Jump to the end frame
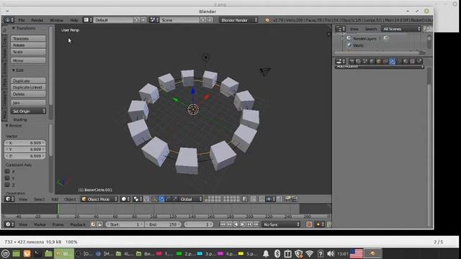 [x=256, y=224]
